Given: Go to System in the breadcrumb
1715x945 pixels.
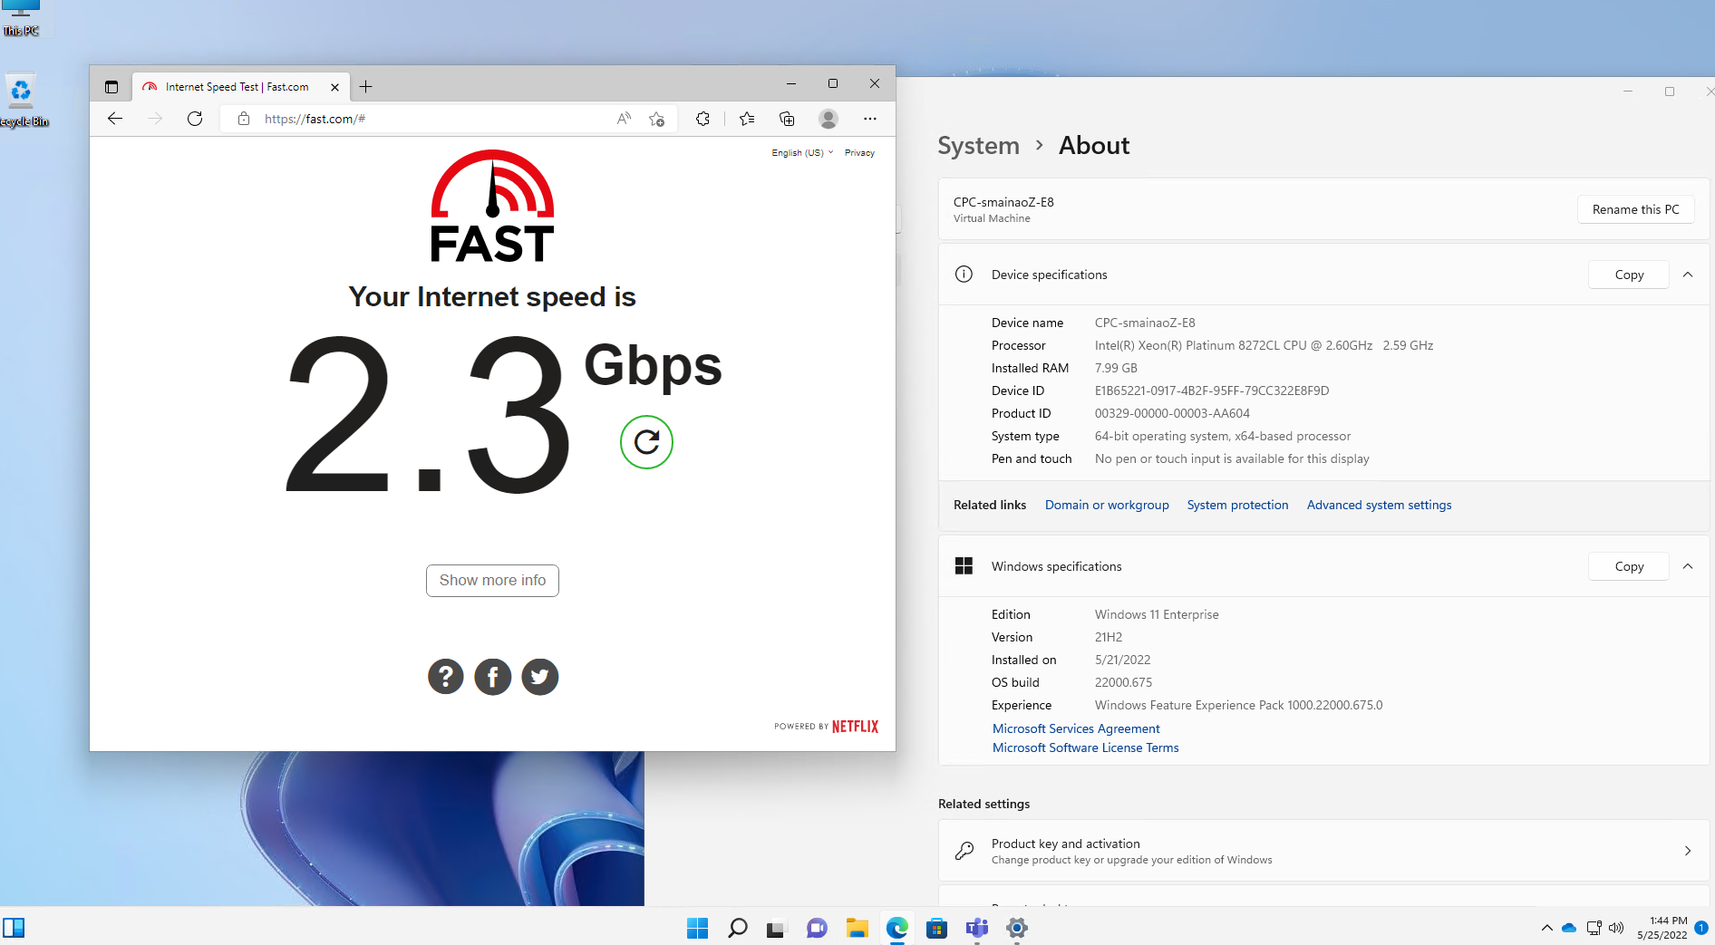Looking at the screenshot, I should click(978, 146).
